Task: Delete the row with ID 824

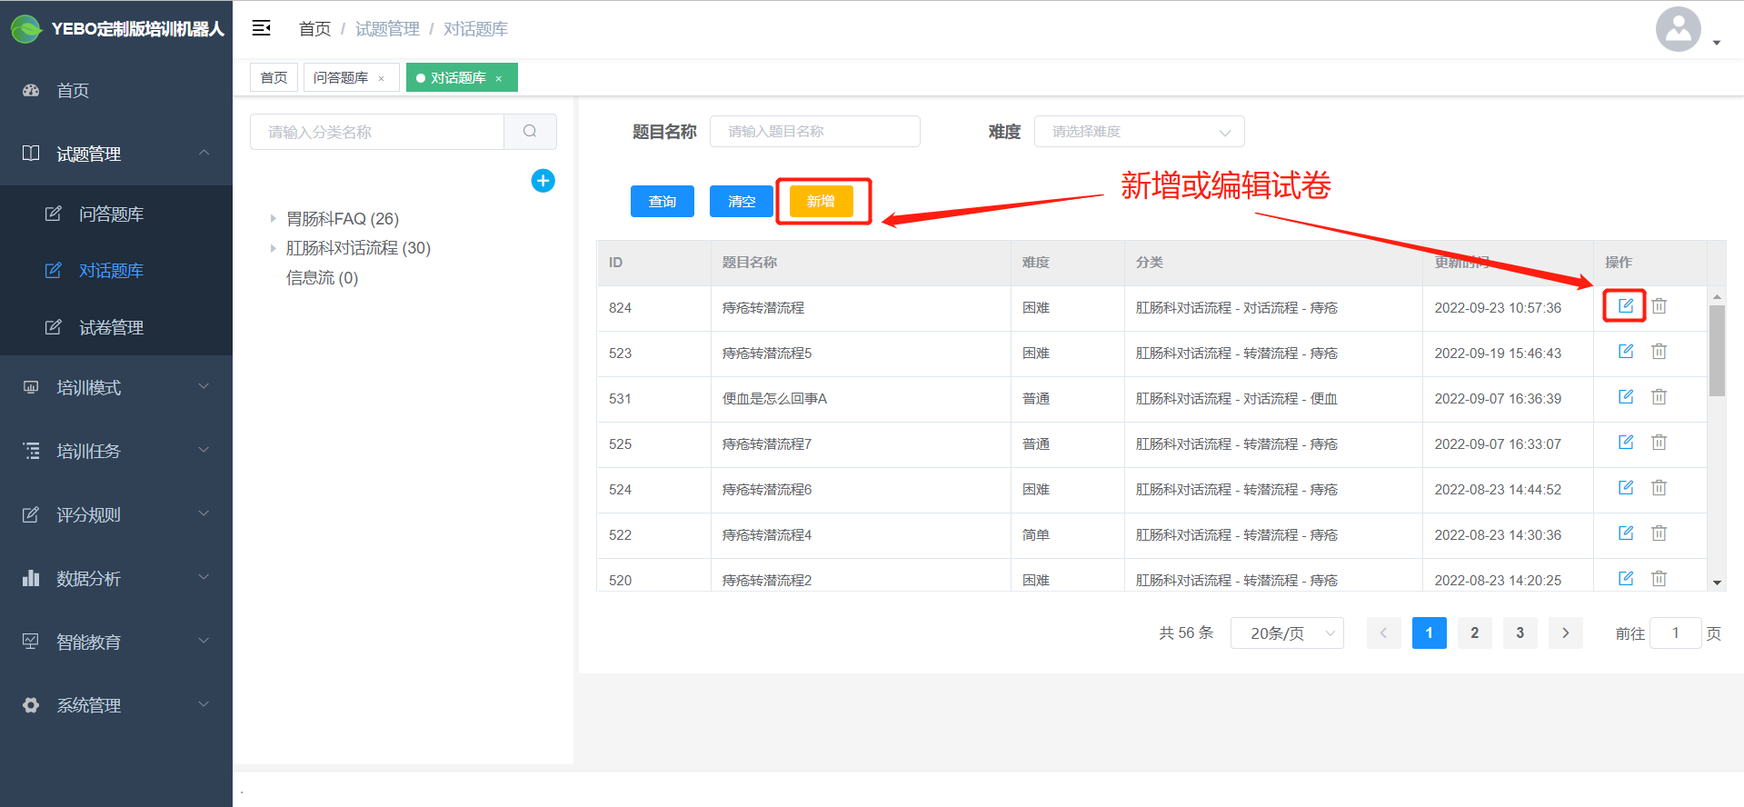Action: click(x=1659, y=305)
